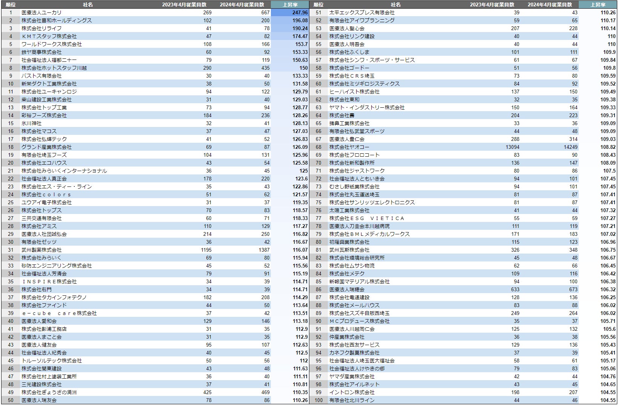Click on 株式会社トップ工業

click(44, 107)
